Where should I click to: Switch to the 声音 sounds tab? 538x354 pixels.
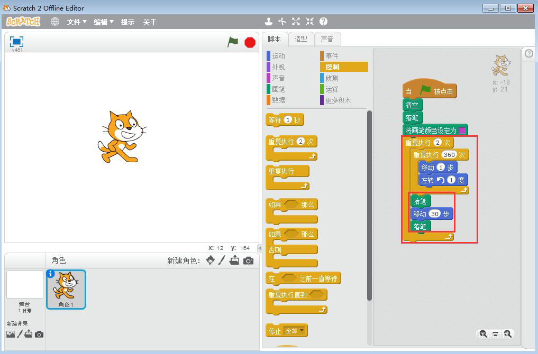327,39
